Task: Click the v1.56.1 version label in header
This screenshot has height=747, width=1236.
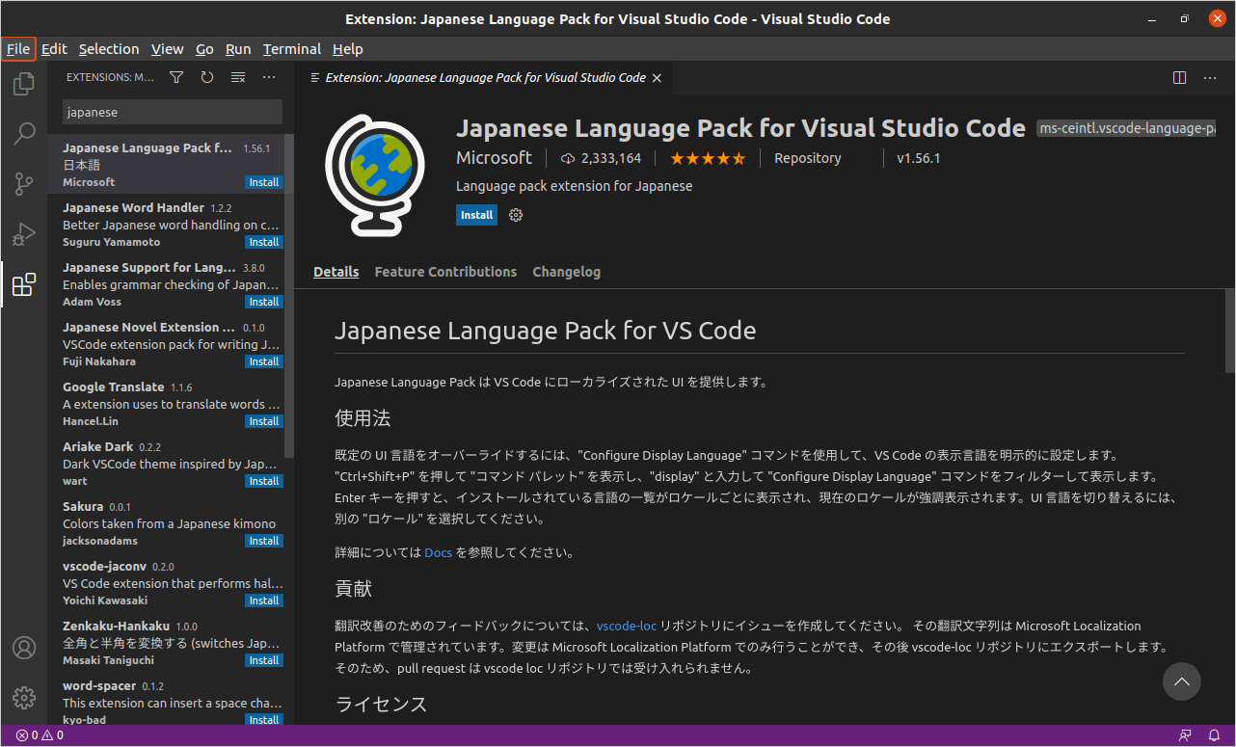Action: pyautogui.click(x=918, y=158)
